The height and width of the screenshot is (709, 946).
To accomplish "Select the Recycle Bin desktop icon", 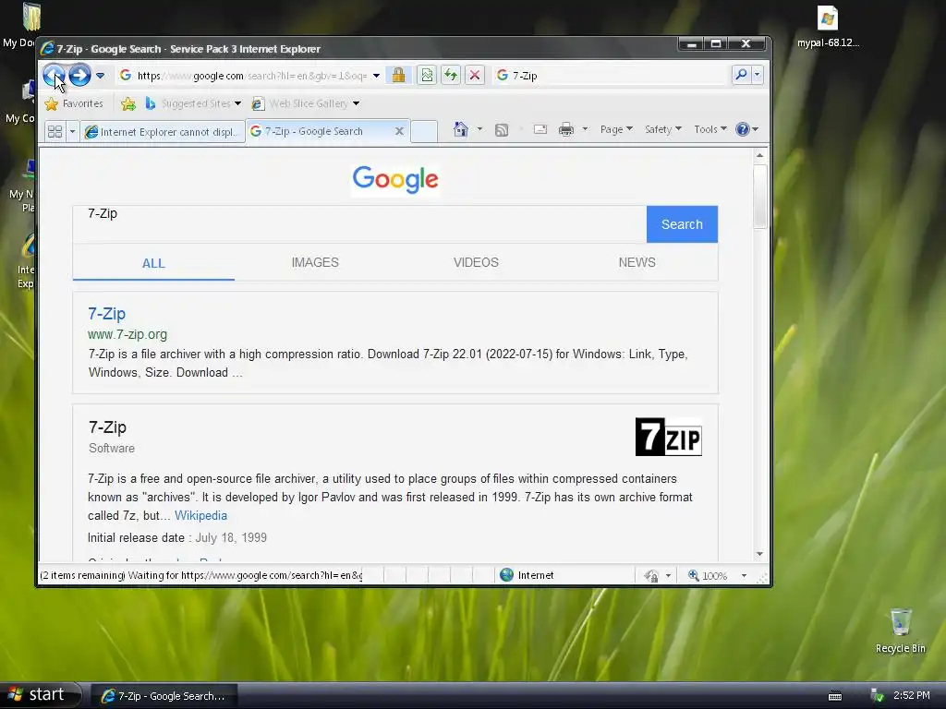I will tap(900, 631).
